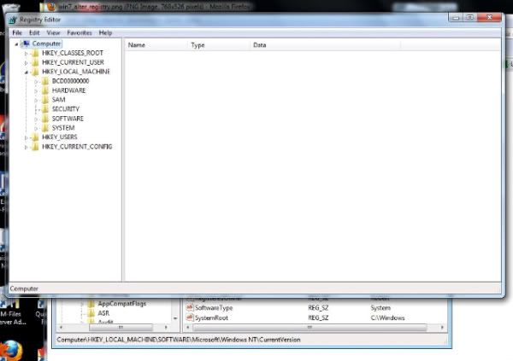The height and width of the screenshot is (361, 513).
Task: Expand the SAM key arrow
Action: (36, 100)
